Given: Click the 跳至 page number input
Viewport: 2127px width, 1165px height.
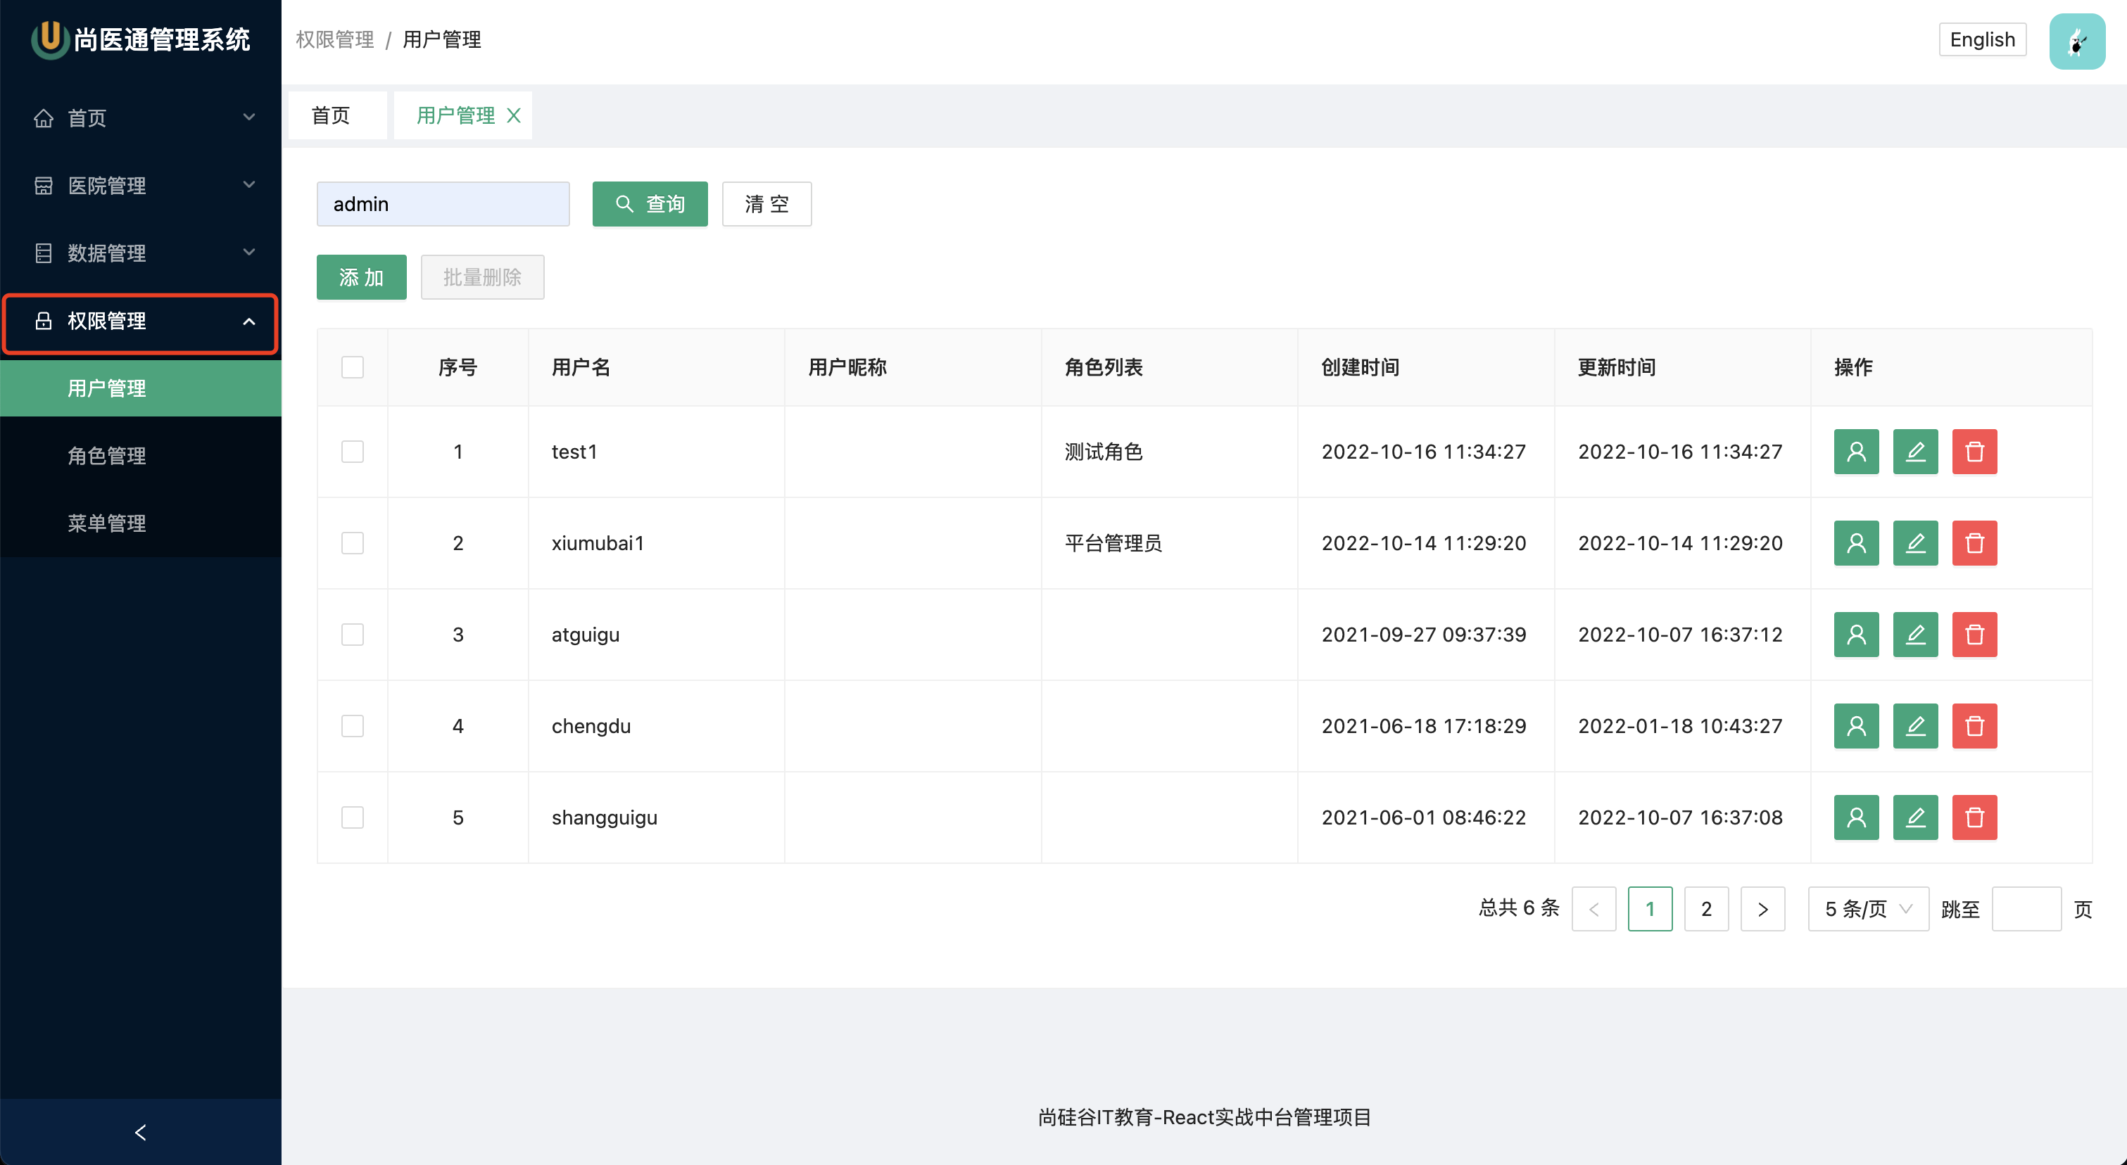Looking at the screenshot, I should coord(2026,908).
